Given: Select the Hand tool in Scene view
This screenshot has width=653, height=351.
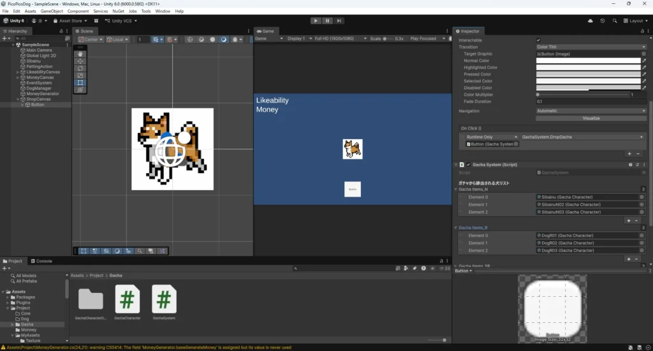Looking at the screenshot, I should (x=80, y=54).
